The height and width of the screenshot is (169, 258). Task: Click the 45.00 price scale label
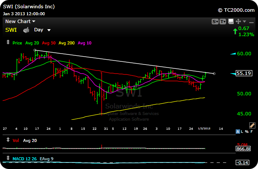coord(244,114)
